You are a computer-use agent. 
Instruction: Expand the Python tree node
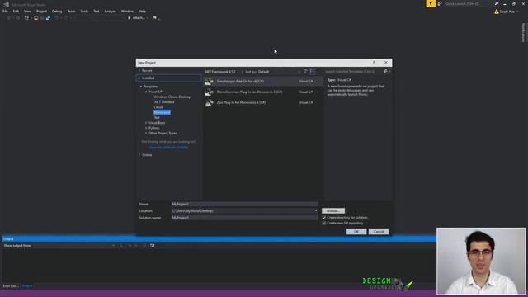(146, 128)
